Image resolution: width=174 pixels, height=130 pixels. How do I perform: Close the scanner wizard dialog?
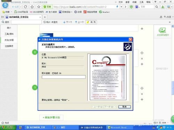[130, 40]
